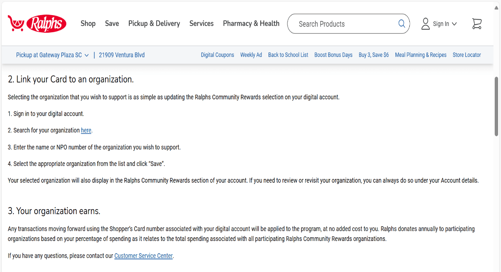Screen dimensions: 501x272
Task: Click the 'here' organization search link
Action: [86, 130]
